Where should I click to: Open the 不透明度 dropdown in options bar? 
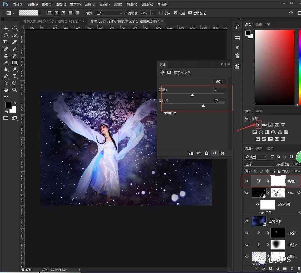tap(153, 13)
